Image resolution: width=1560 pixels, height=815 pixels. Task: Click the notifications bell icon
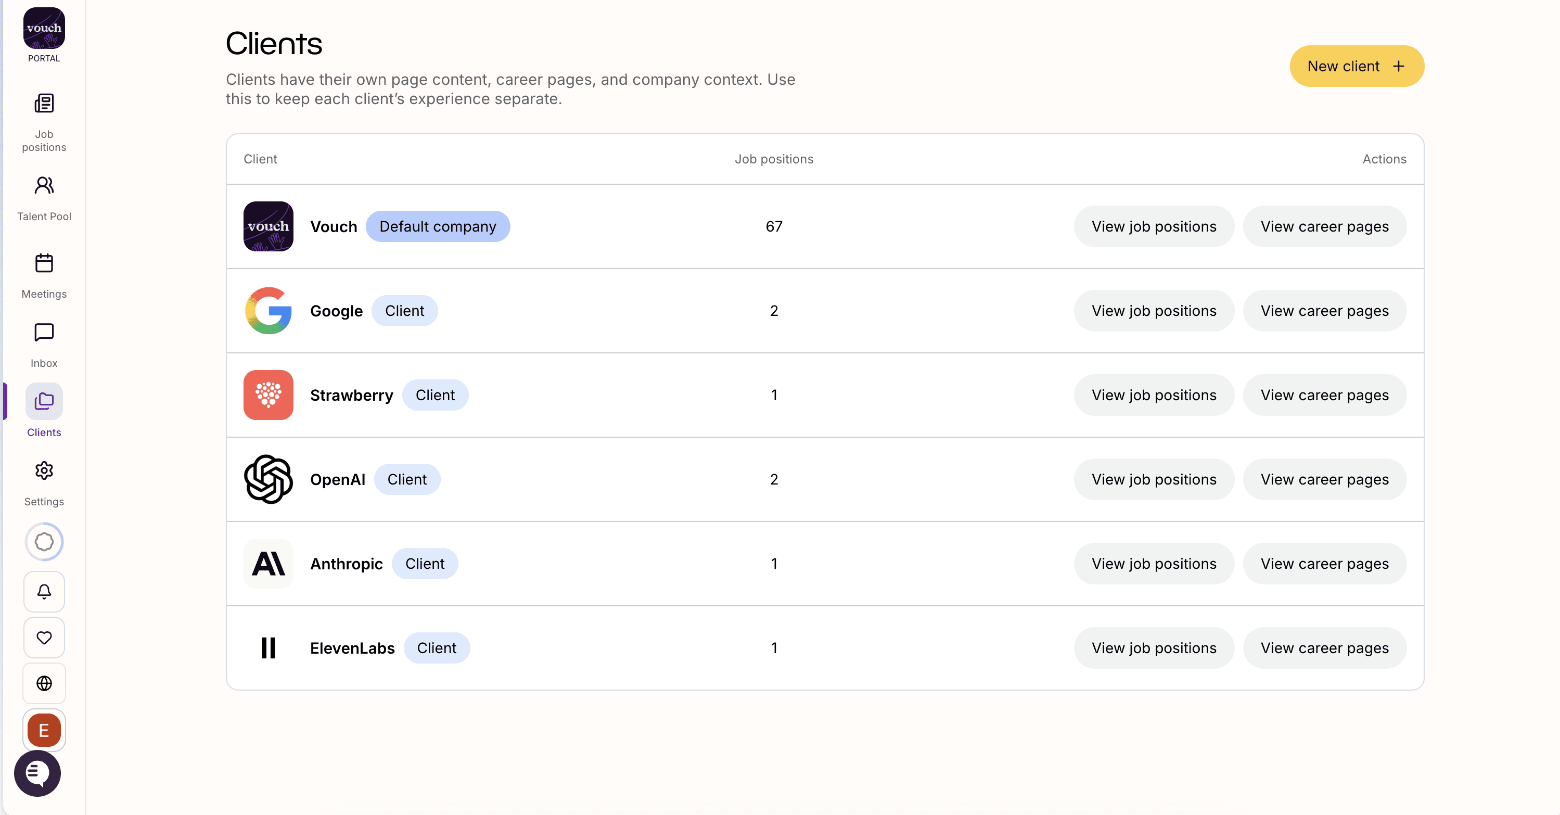(44, 591)
